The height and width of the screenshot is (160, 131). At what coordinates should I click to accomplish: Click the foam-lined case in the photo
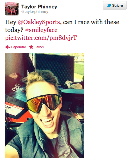click(55, 69)
